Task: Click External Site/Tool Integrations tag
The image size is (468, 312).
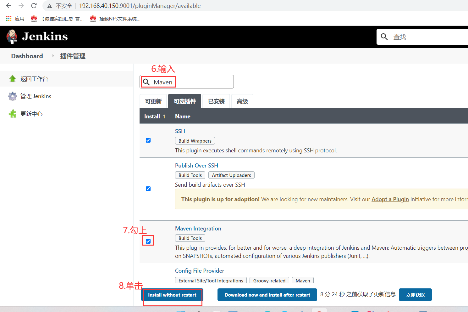Action: click(x=211, y=281)
